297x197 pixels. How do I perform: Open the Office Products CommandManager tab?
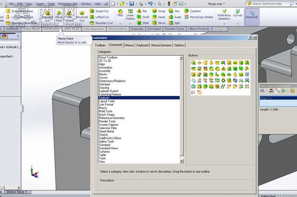pyautogui.click(x=199, y=29)
